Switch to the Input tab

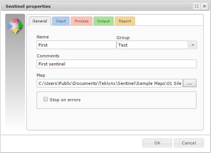[x=61, y=21]
